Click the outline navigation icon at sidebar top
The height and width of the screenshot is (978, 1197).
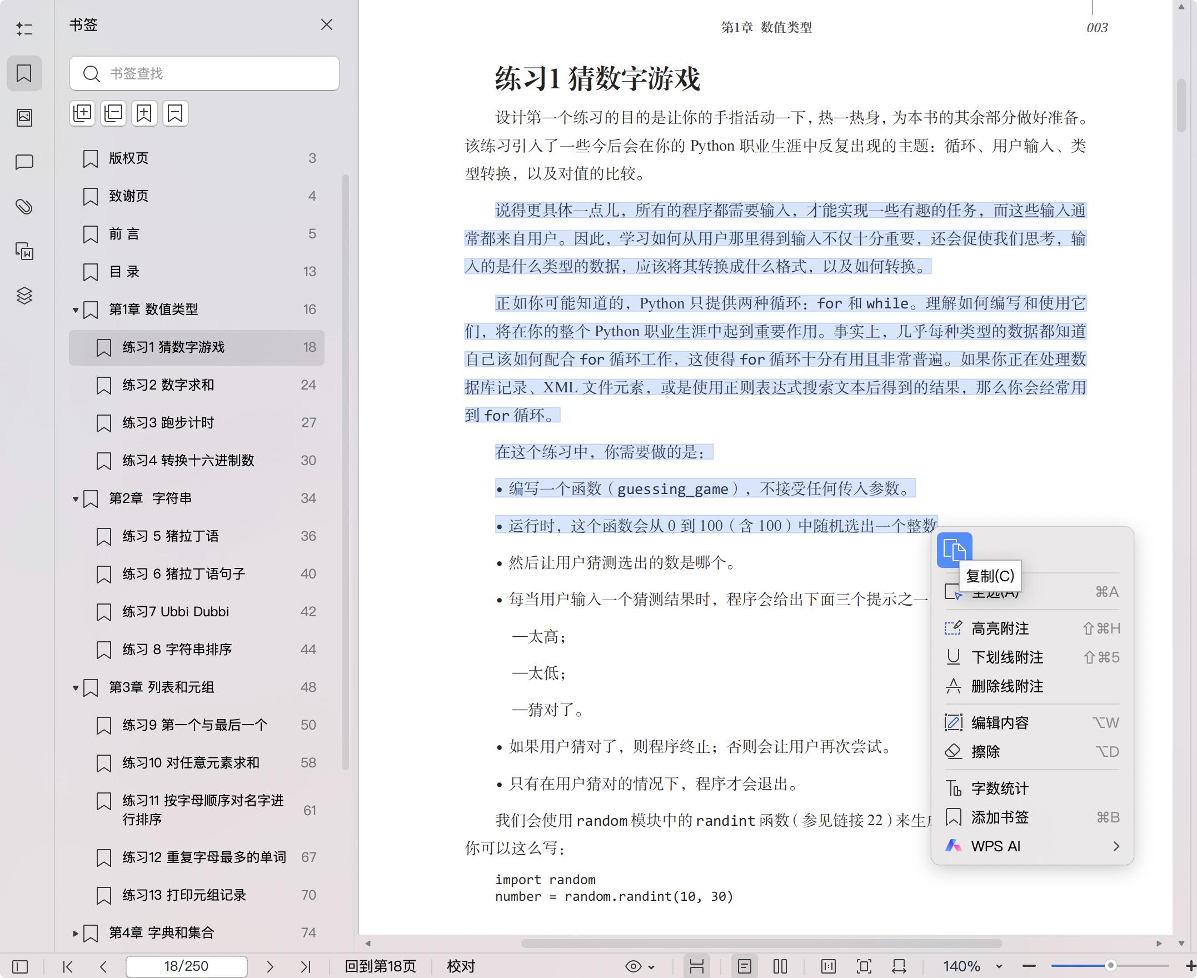24,29
